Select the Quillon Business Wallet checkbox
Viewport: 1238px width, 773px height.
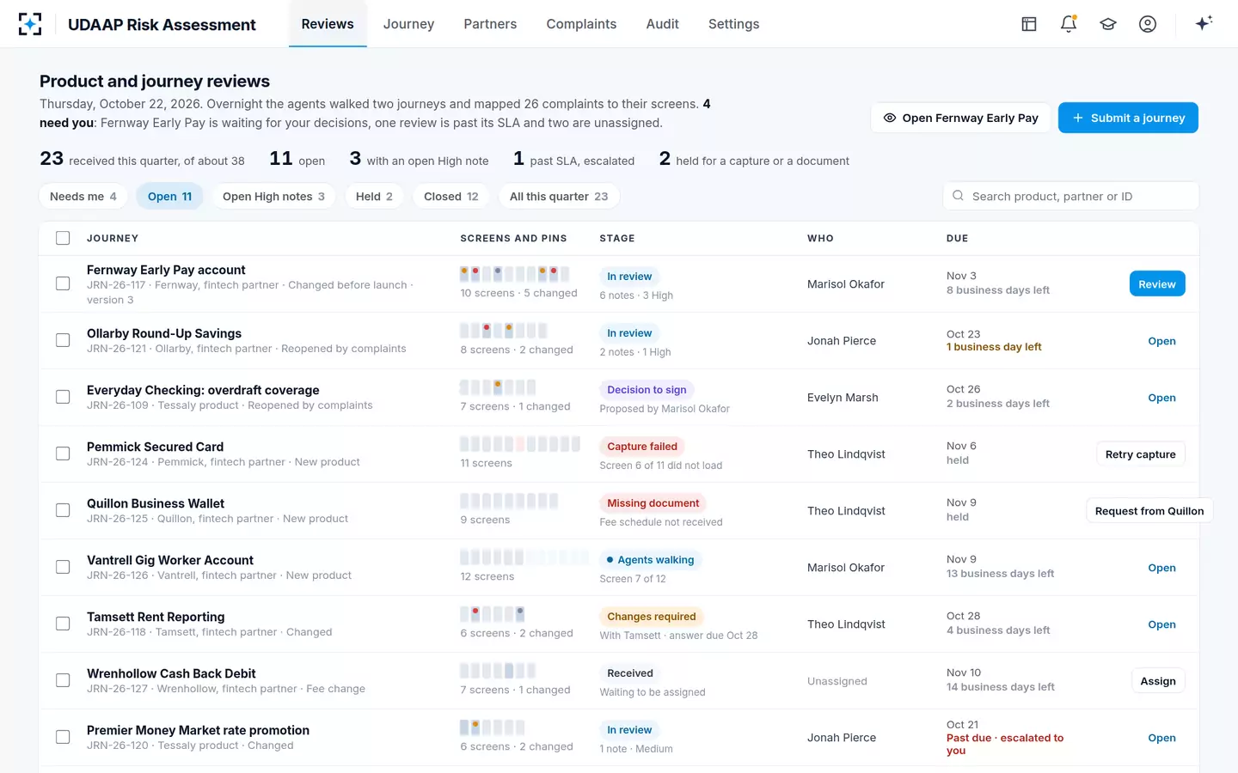(63, 510)
